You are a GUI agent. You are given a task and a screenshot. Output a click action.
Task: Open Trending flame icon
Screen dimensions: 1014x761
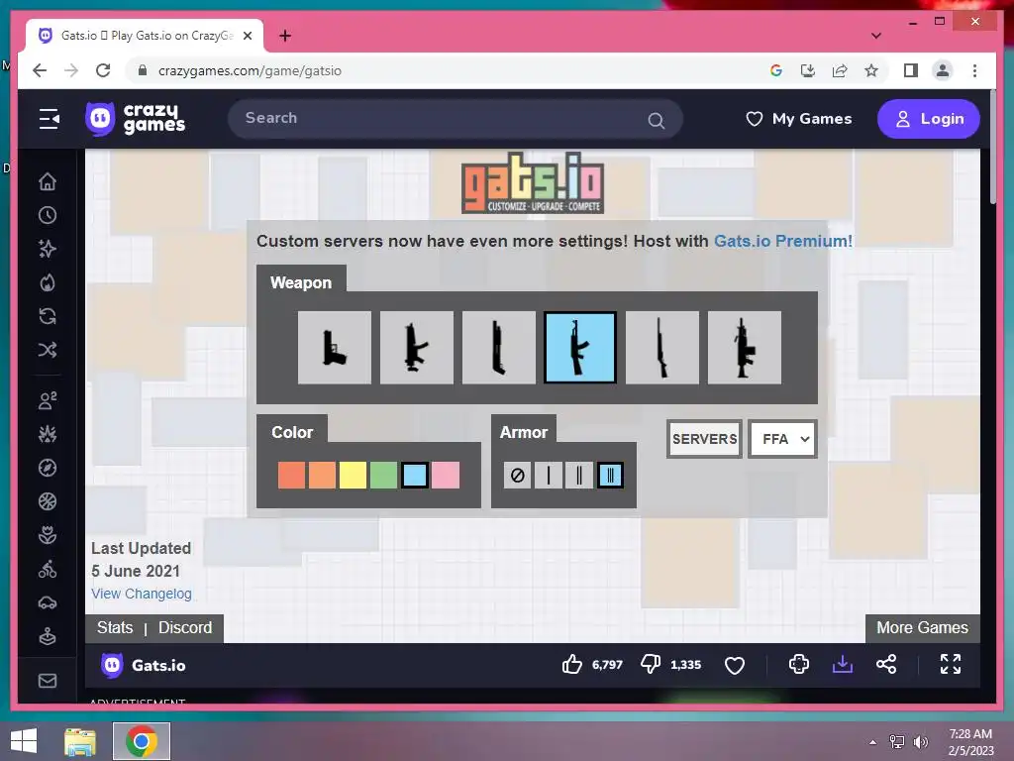(x=48, y=282)
